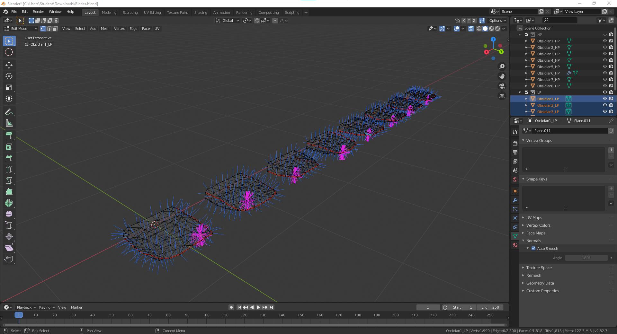The width and height of the screenshot is (617, 334).
Task: Uncheck the HP collection checkbox
Action: pos(526,34)
